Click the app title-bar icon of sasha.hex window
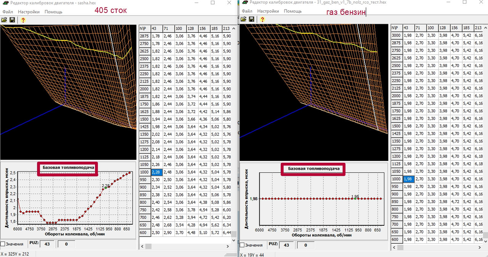Image resolution: width=488 pixels, height=257 pixels. tap(5, 3)
